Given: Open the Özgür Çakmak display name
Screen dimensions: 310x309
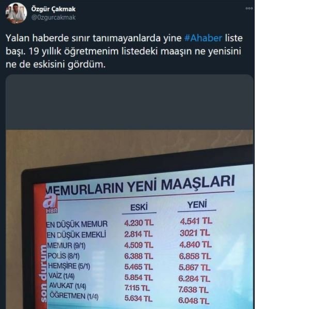Looking at the screenshot, I should (x=53, y=9).
